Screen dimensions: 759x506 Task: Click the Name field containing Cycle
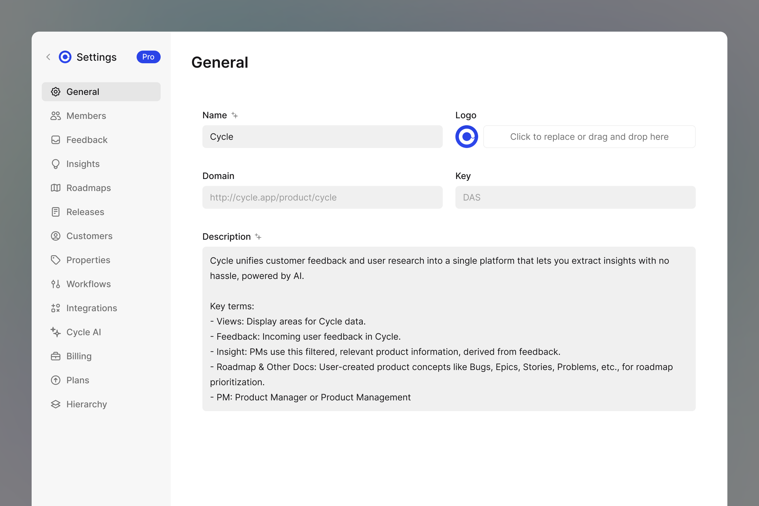click(x=322, y=137)
